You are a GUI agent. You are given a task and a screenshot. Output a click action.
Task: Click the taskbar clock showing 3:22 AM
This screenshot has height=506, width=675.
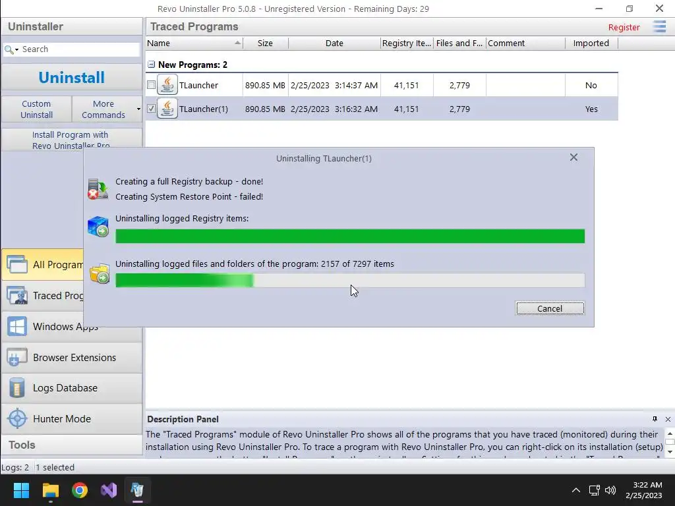point(644,490)
